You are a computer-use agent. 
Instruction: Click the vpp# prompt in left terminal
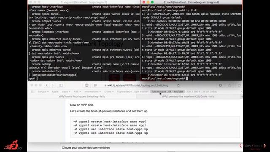point(33,79)
